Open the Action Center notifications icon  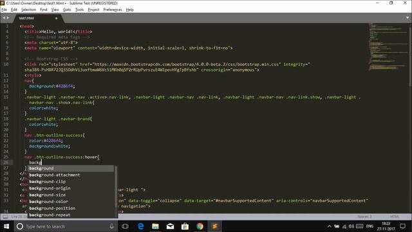coord(403,226)
